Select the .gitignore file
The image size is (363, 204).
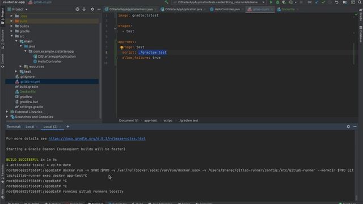(x=27, y=77)
